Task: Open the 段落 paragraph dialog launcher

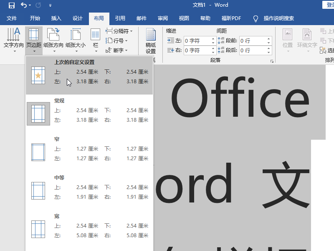Action: [x=272, y=61]
